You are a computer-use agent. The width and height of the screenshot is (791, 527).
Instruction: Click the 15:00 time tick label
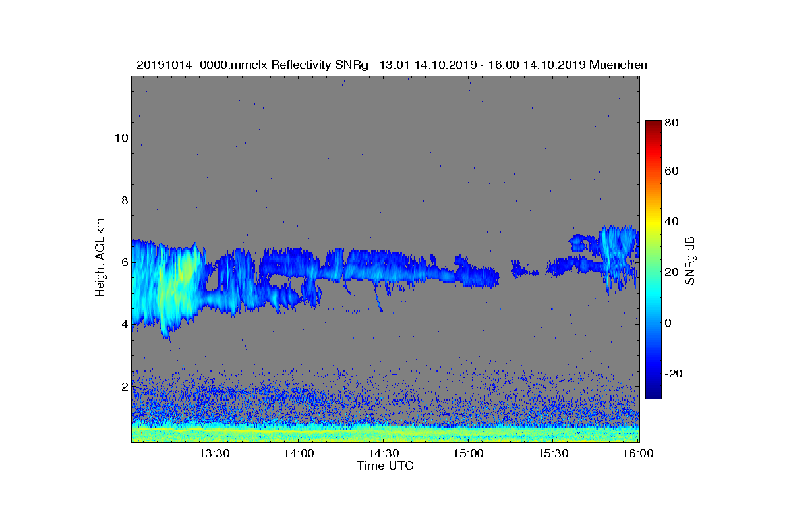pyautogui.click(x=468, y=453)
